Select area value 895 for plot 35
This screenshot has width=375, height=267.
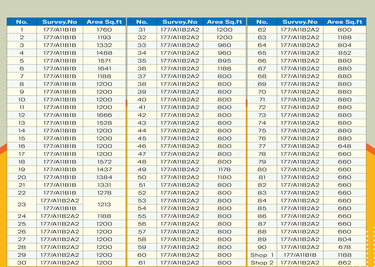coord(224,61)
